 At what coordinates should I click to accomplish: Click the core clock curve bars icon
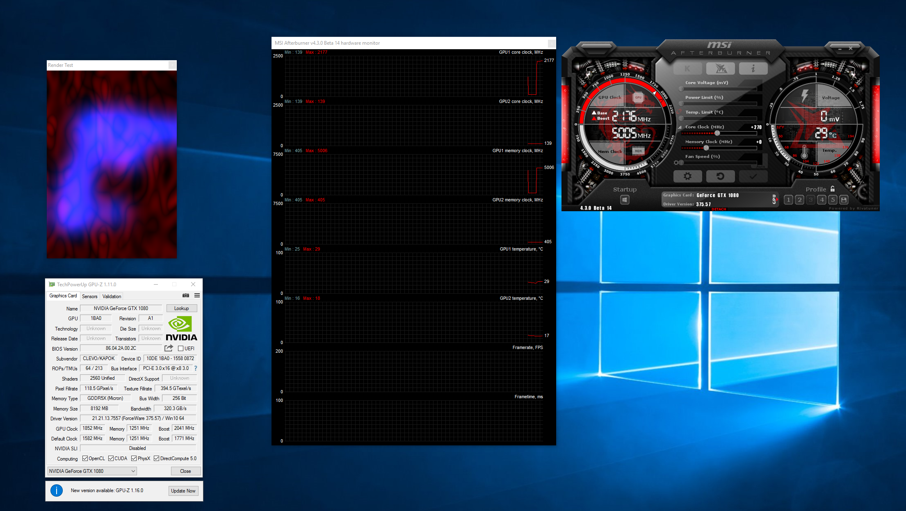click(x=680, y=127)
